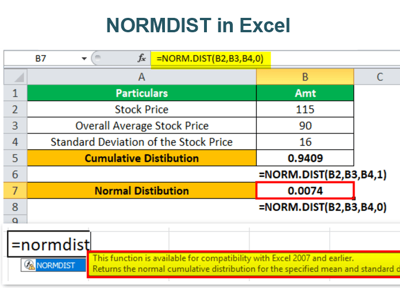
Task: Select the red-outlined cell showing 0.0074
Action: pos(305,191)
